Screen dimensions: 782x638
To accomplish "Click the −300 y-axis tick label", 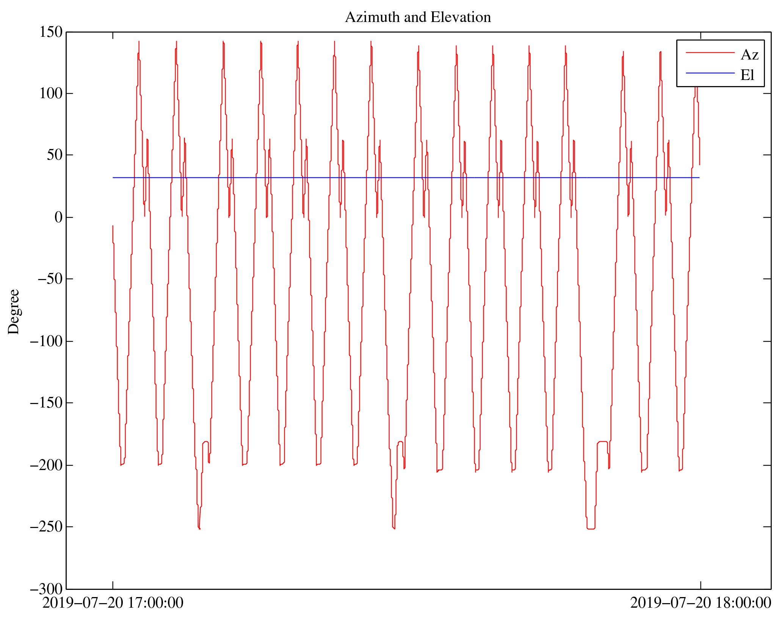I will (x=46, y=589).
